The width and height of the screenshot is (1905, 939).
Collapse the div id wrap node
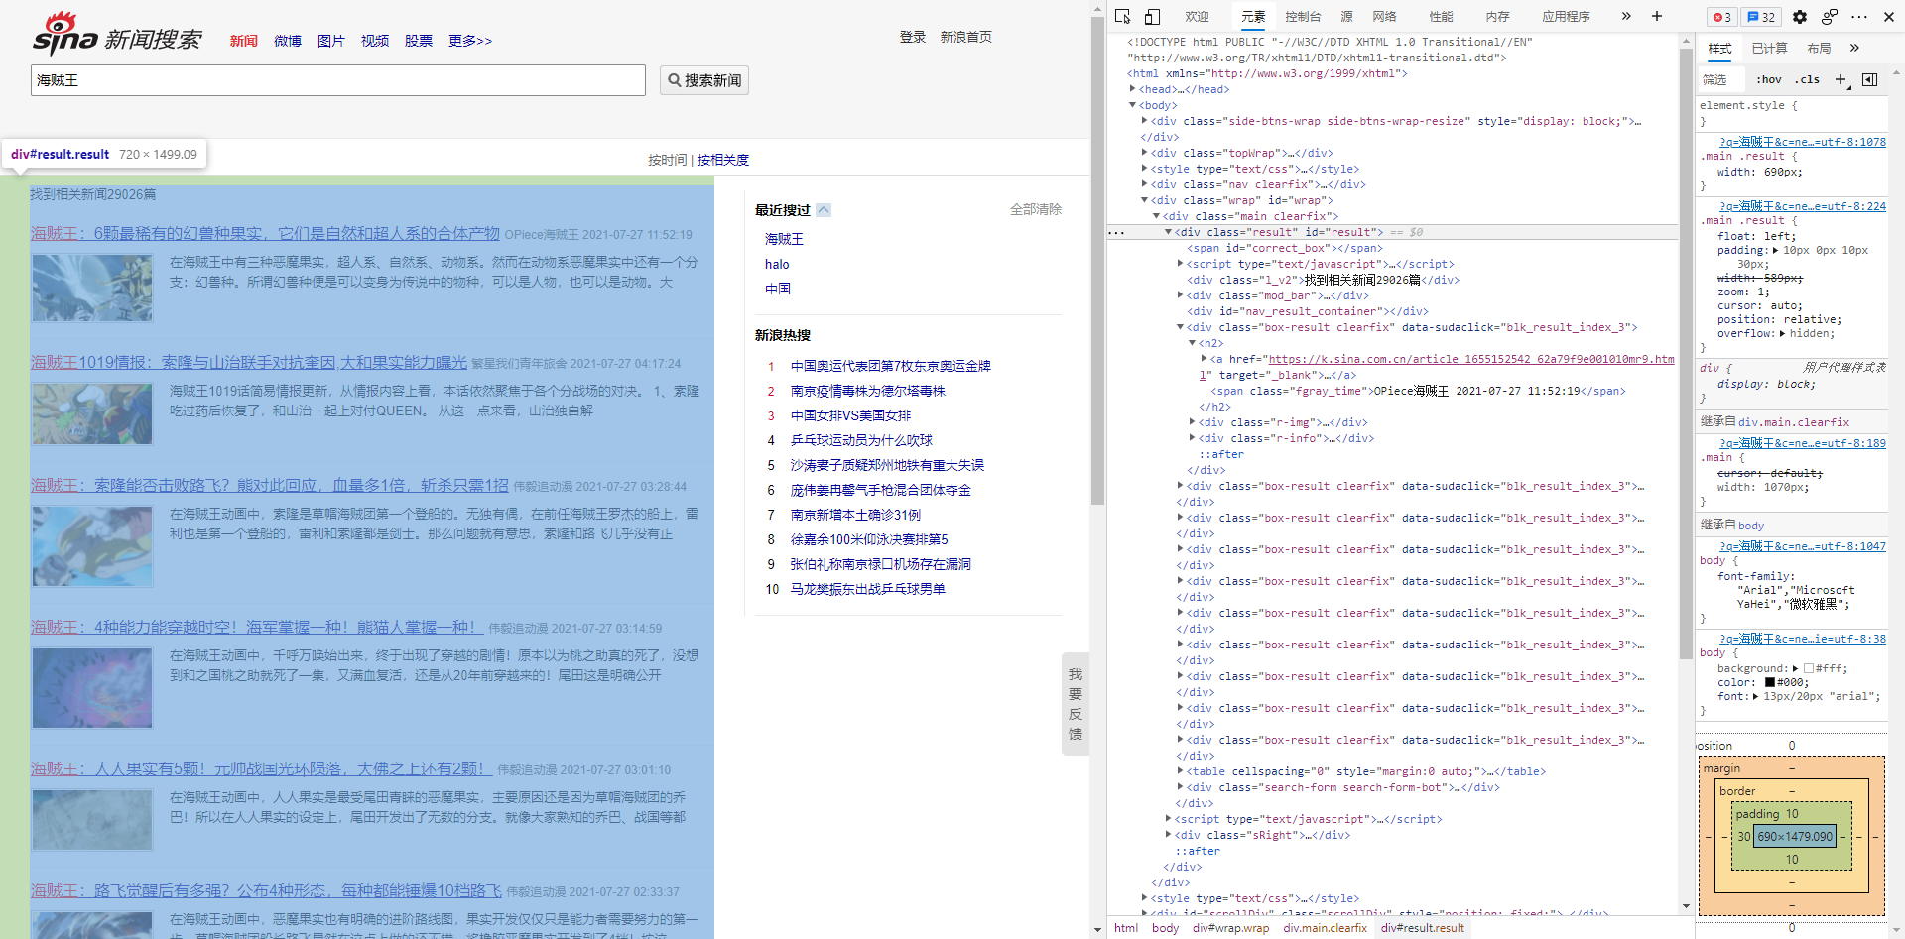point(1144,200)
